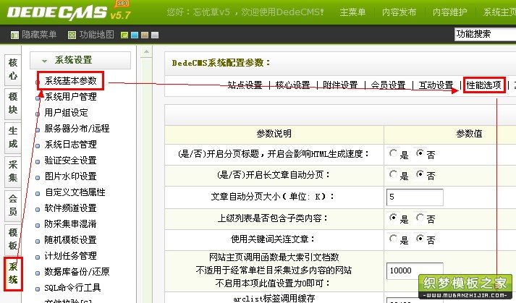Open 图片水印设置 in the sidebar
This screenshot has height=303, width=516.
70,176
